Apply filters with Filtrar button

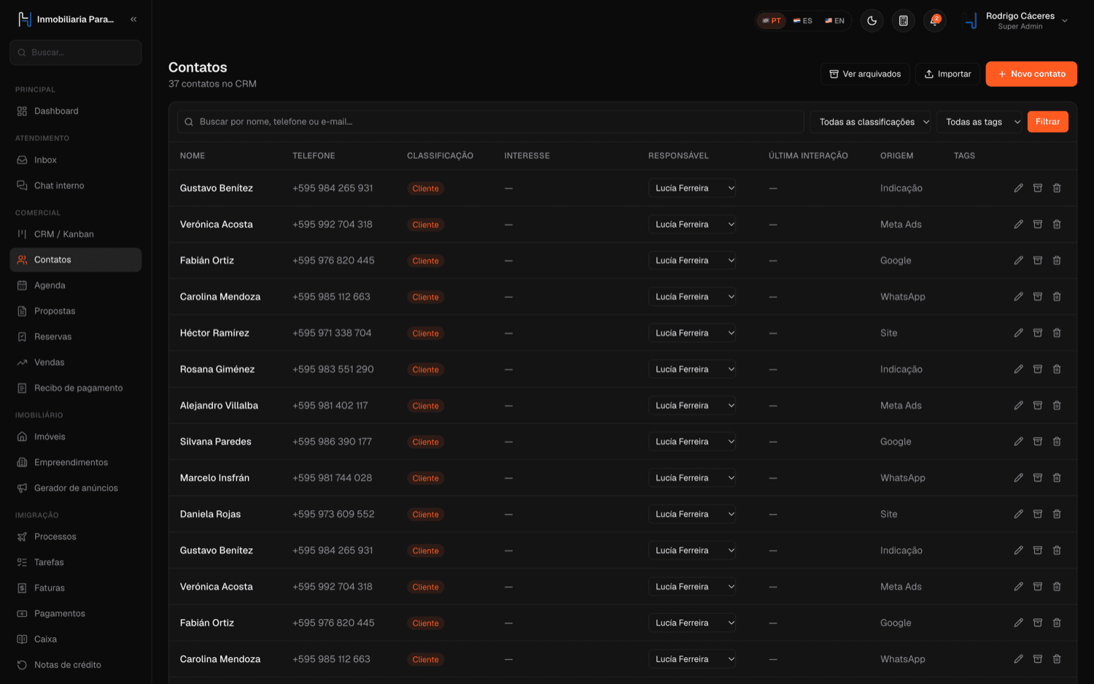point(1047,122)
